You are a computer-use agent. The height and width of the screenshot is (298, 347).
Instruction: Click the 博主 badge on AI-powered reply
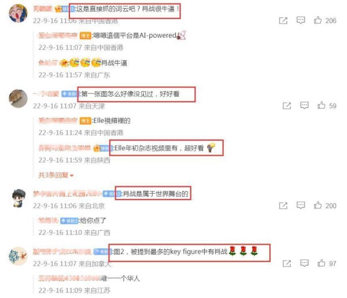pos(86,36)
